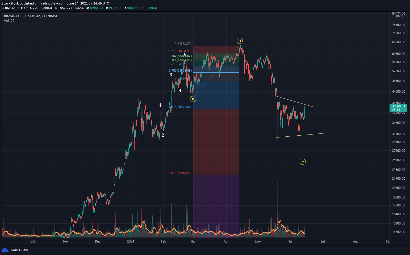Click the "Nov" time axis label
Screen dimensions: 410x255
66,241
